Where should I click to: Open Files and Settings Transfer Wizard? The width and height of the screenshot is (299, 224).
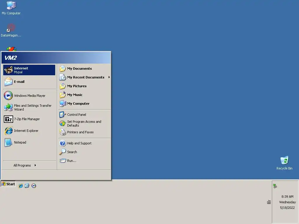tap(29, 107)
